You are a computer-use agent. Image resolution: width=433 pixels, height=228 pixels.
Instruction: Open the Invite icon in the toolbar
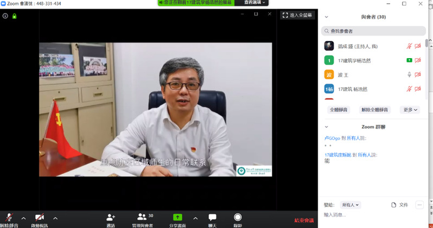(111, 217)
